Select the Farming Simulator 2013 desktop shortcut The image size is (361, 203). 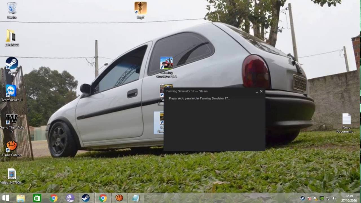click(166, 67)
